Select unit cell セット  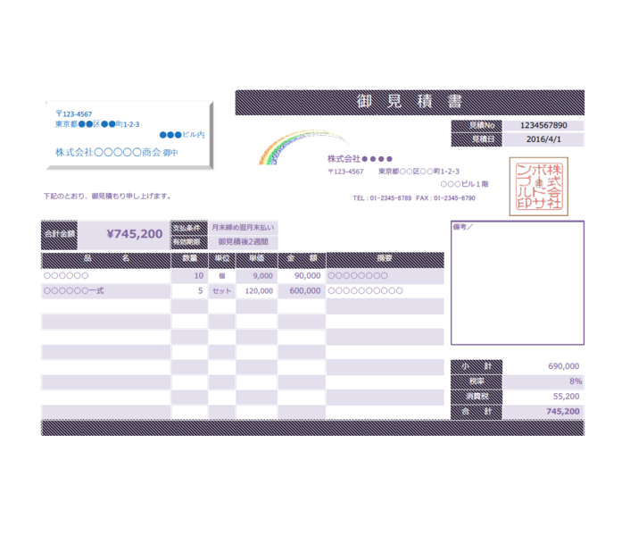(221, 291)
